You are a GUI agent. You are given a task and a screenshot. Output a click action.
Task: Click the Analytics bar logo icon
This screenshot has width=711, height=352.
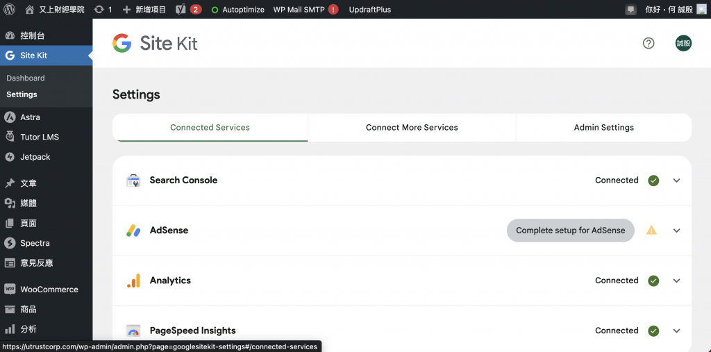pyautogui.click(x=133, y=280)
